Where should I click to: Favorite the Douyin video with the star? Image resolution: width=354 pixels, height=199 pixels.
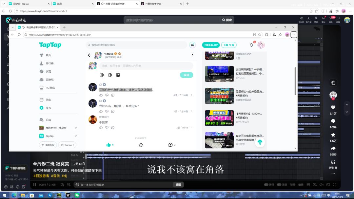(x=333, y=135)
